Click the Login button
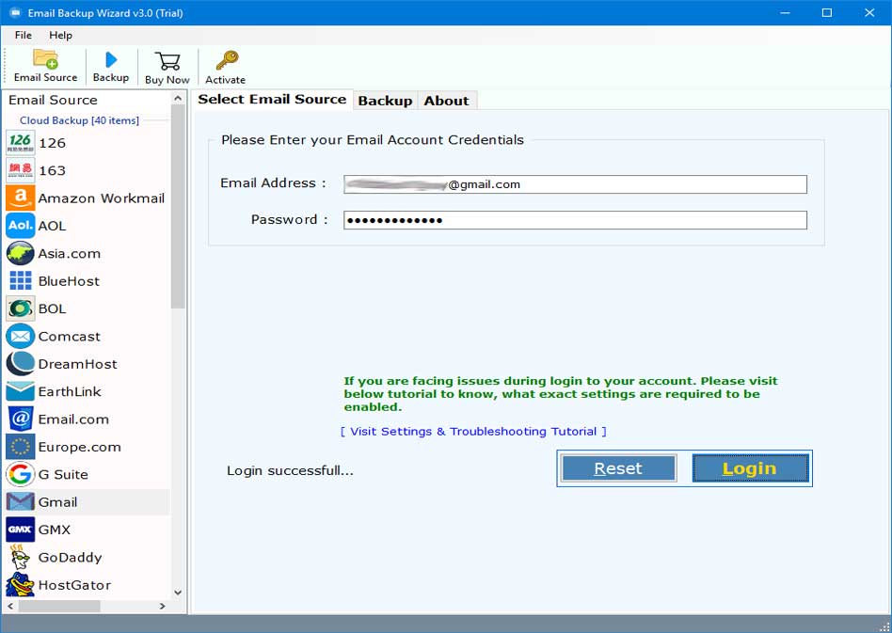Viewport: 892px width, 633px height. (x=750, y=468)
